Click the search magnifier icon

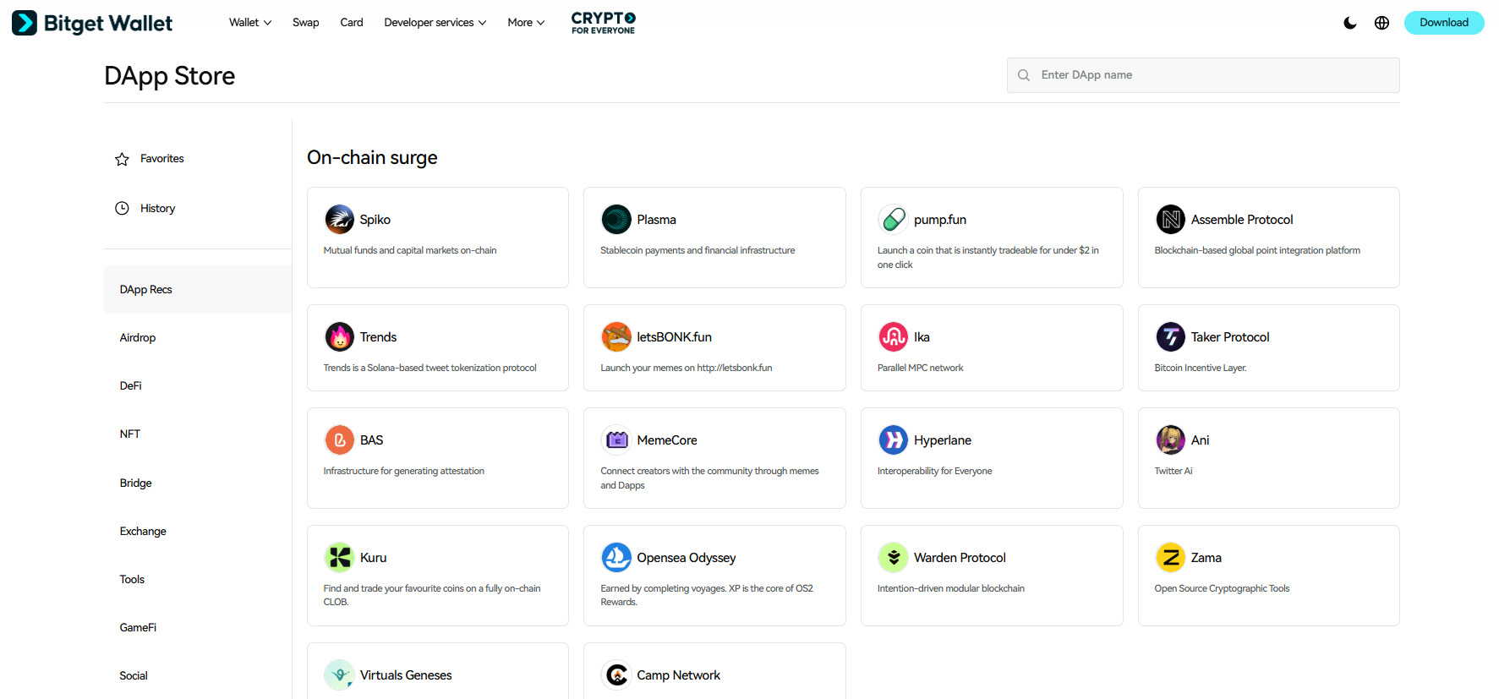click(x=1024, y=75)
